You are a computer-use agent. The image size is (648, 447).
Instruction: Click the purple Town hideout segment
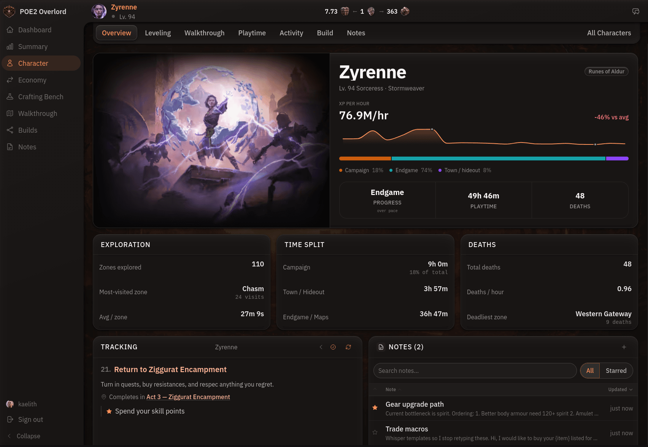(617, 159)
